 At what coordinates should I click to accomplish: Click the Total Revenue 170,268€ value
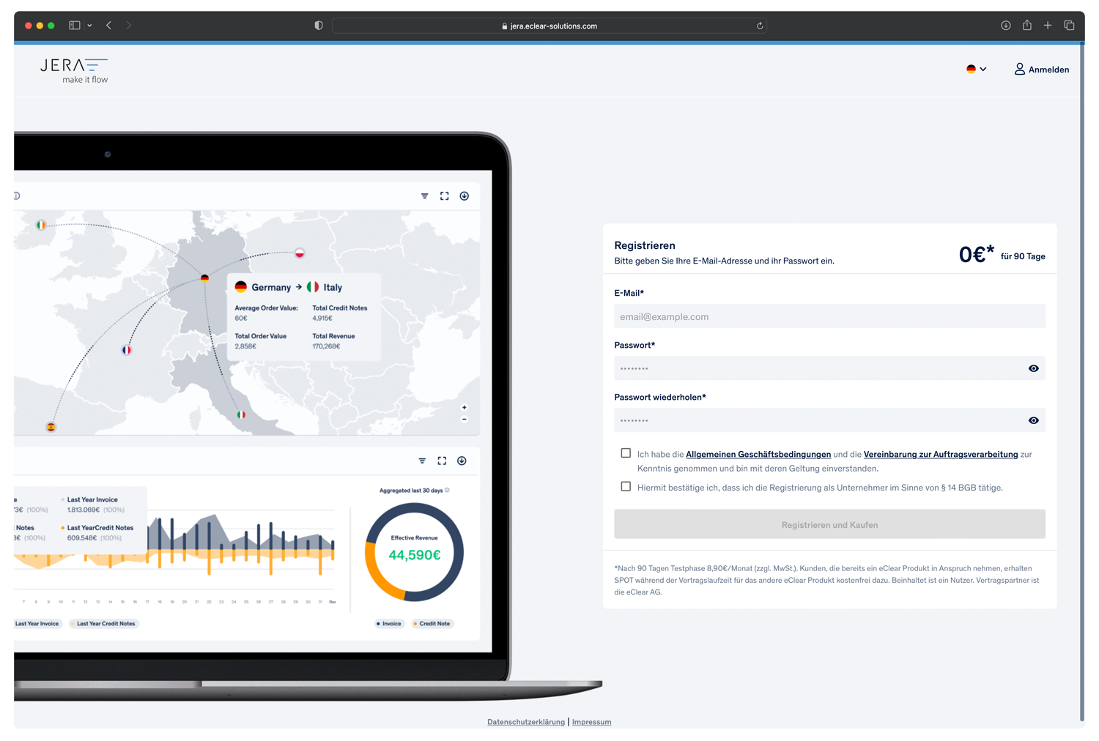[326, 346]
